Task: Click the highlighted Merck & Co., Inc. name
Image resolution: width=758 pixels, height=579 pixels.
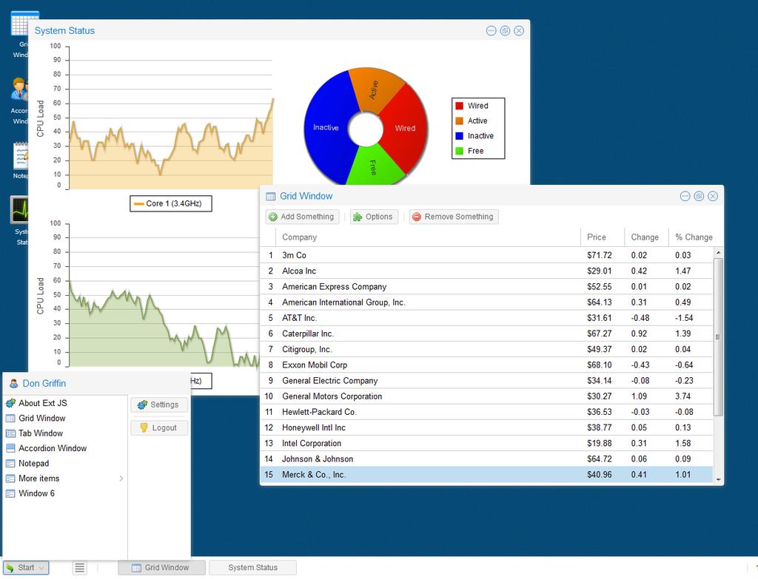Action: click(x=314, y=475)
